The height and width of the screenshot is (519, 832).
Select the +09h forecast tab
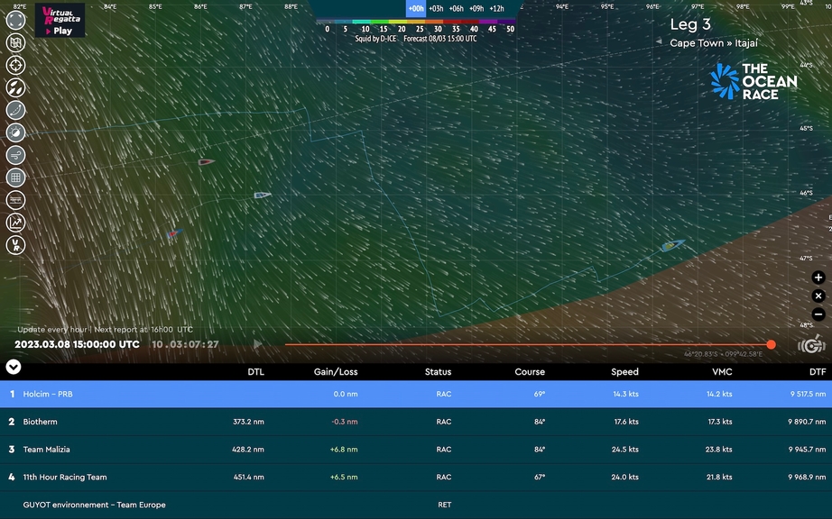tap(476, 8)
